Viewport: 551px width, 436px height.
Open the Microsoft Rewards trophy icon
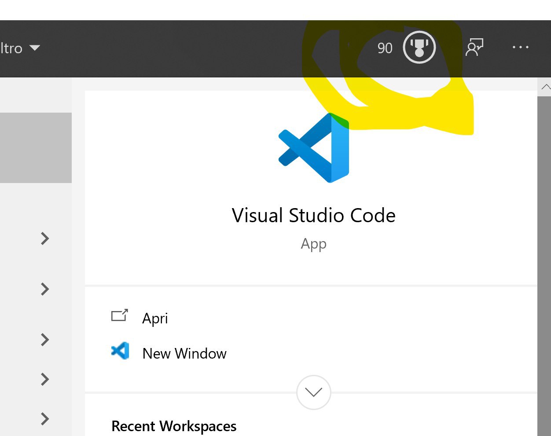pos(419,47)
